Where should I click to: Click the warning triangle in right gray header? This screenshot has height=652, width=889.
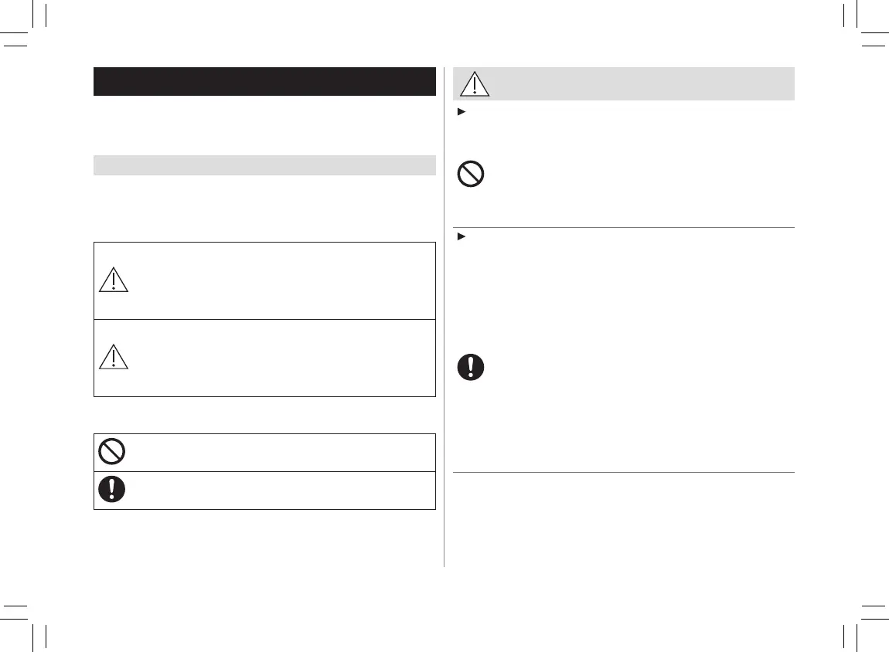475,83
